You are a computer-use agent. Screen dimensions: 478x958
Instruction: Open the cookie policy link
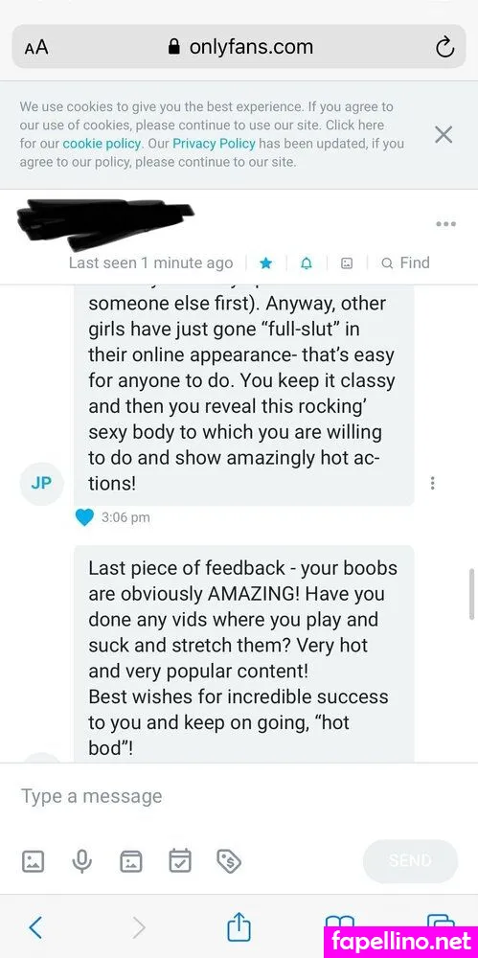[102, 145]
